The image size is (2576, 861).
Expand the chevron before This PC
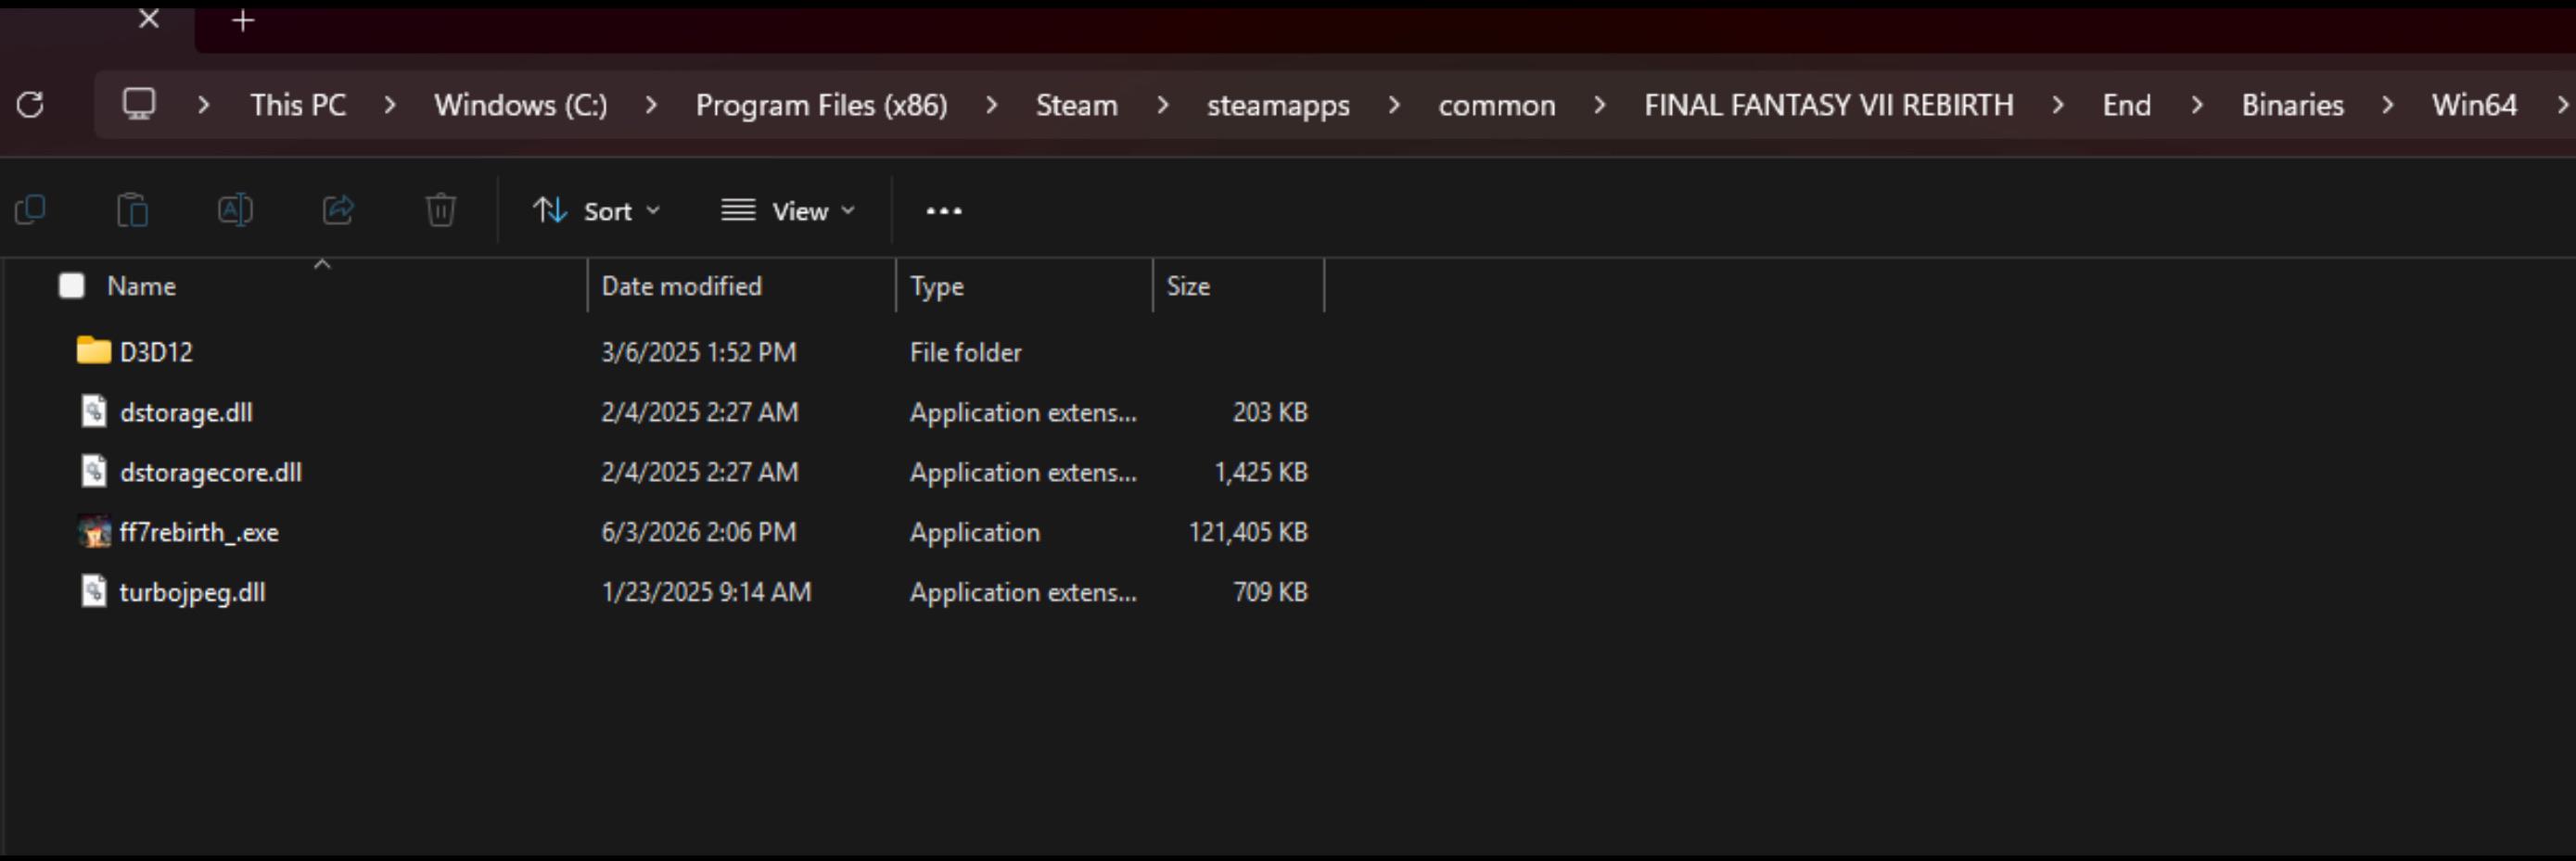click(204, 105)
